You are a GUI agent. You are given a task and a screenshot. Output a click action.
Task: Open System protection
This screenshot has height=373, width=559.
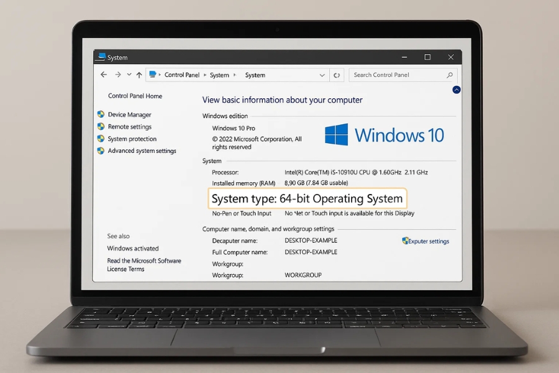[132, 139]
